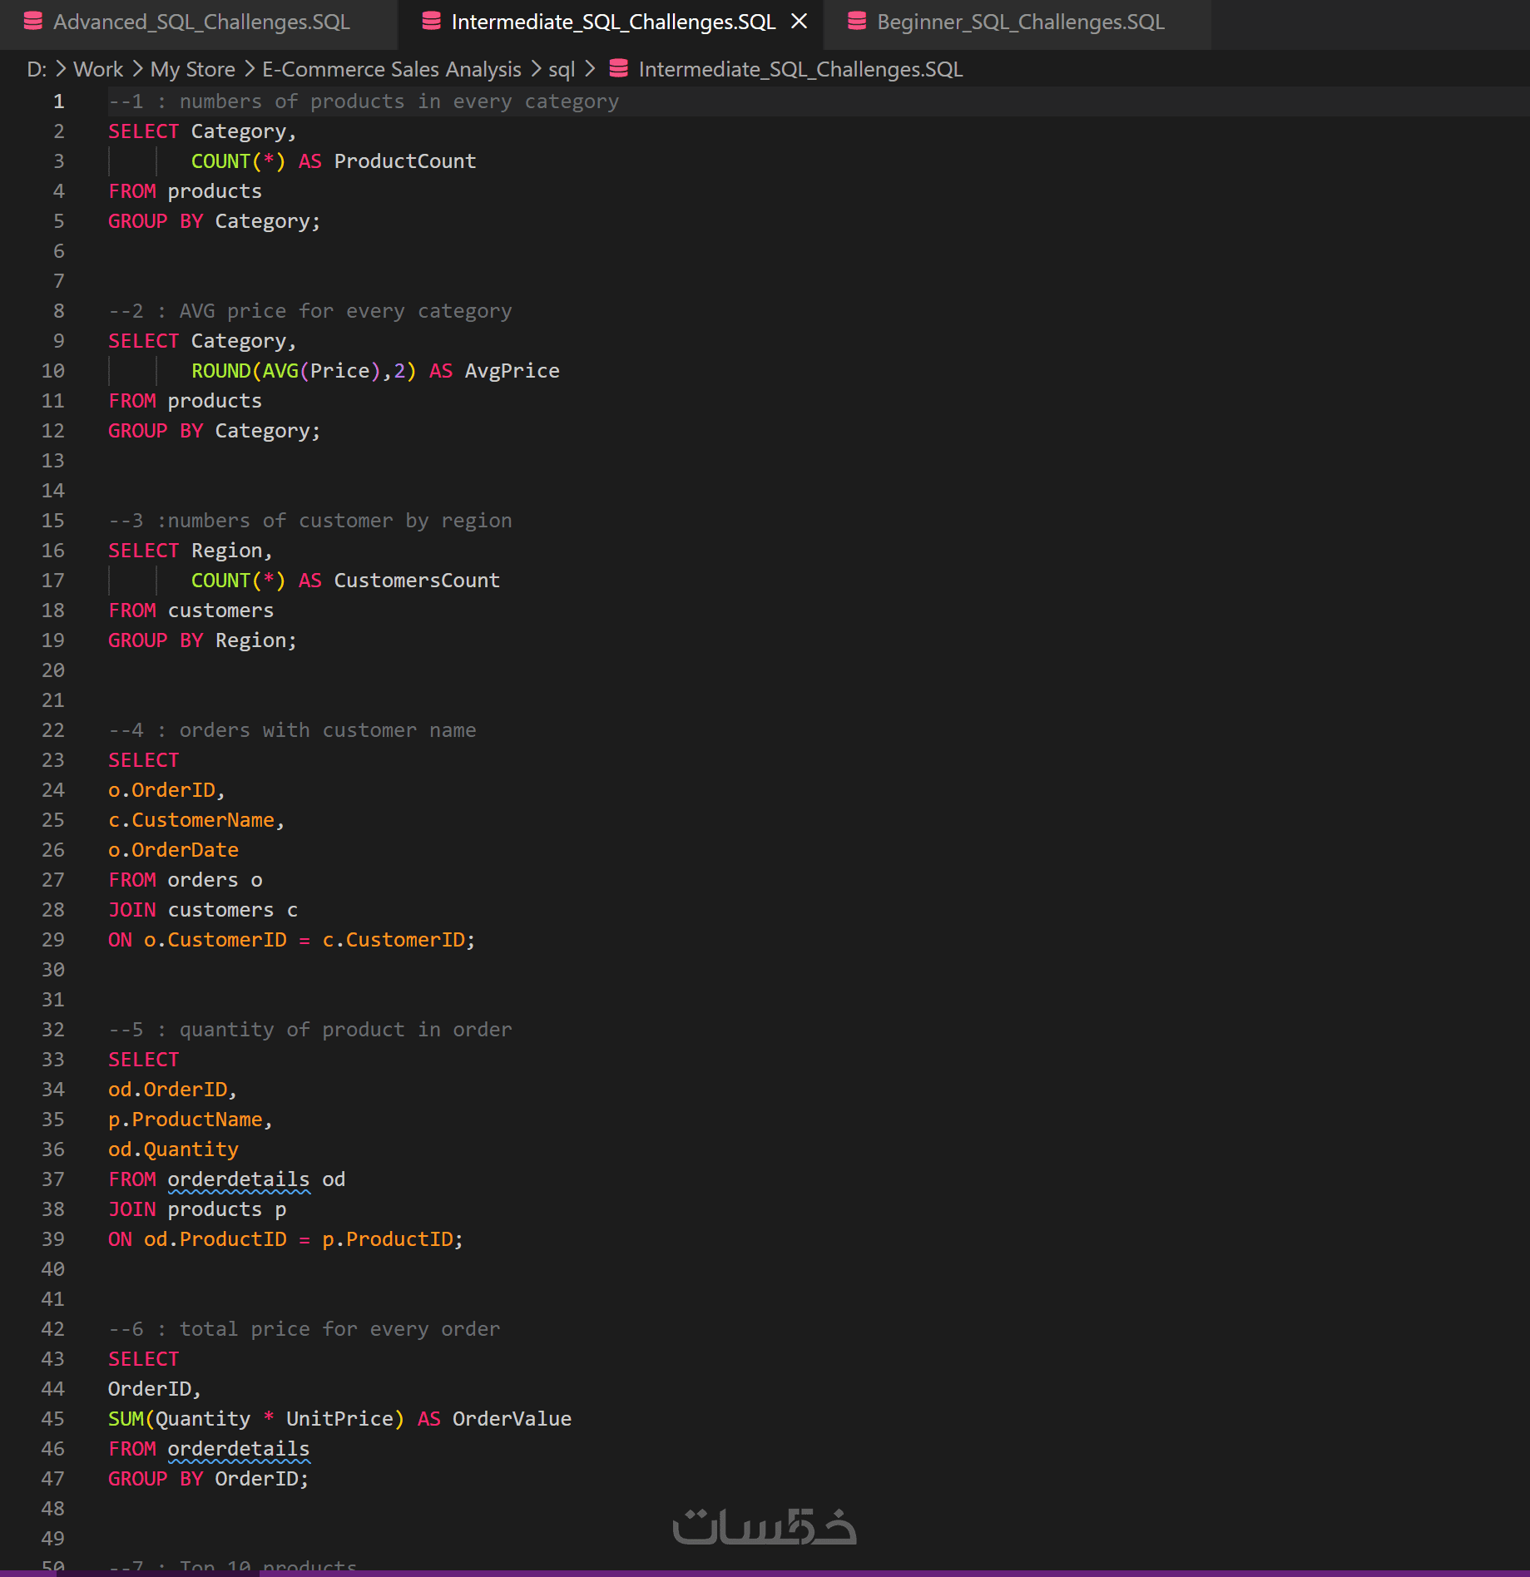The image size is (1530, 1577).
Task: Click line number 23 in the gutter
Action: pyautogui.click(x=52, y=760)
